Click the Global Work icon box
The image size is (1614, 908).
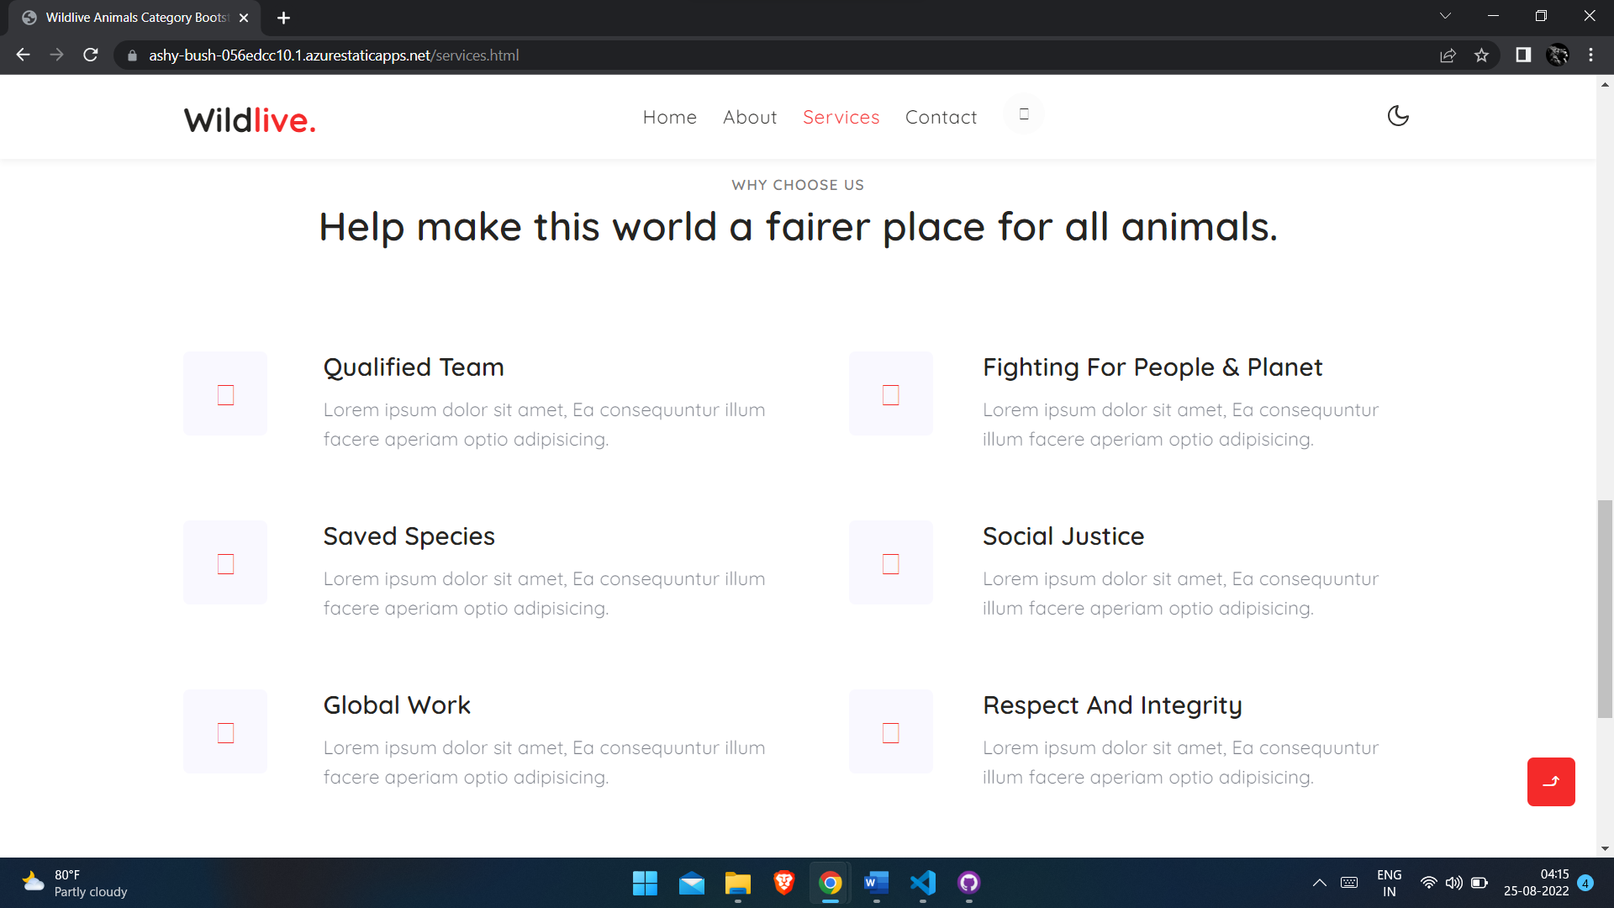[x=225, y=731]
